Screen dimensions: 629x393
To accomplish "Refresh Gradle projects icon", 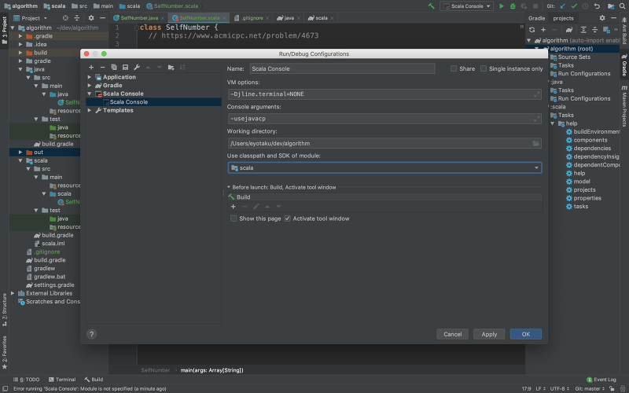I will [532, 30].
